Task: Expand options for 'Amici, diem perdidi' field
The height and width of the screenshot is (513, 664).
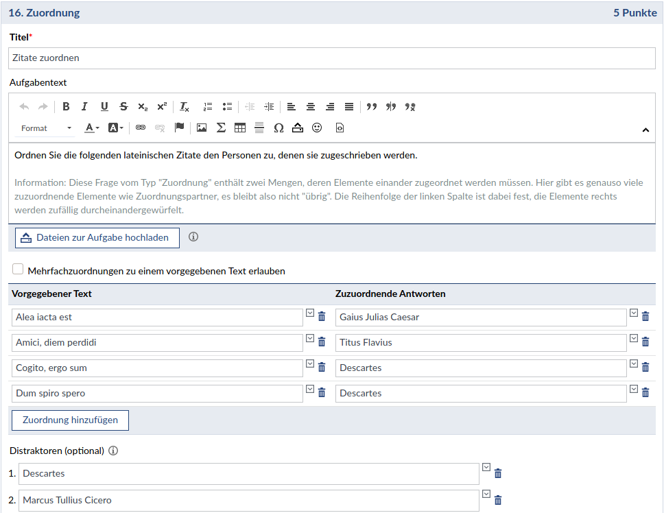Action: click(310, 339)
